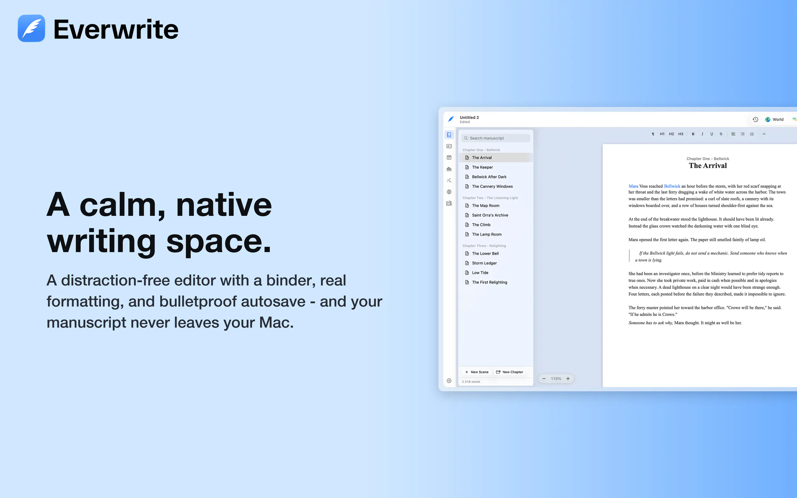Screen dimensions: 797x498
Task: Click Chapter Two - The Listening Light header
Action: (x=490, y=198)
